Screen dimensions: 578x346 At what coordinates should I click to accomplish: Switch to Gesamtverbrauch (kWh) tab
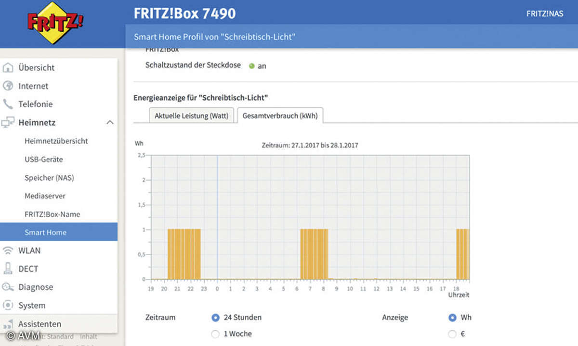click(x=280, y=115)
